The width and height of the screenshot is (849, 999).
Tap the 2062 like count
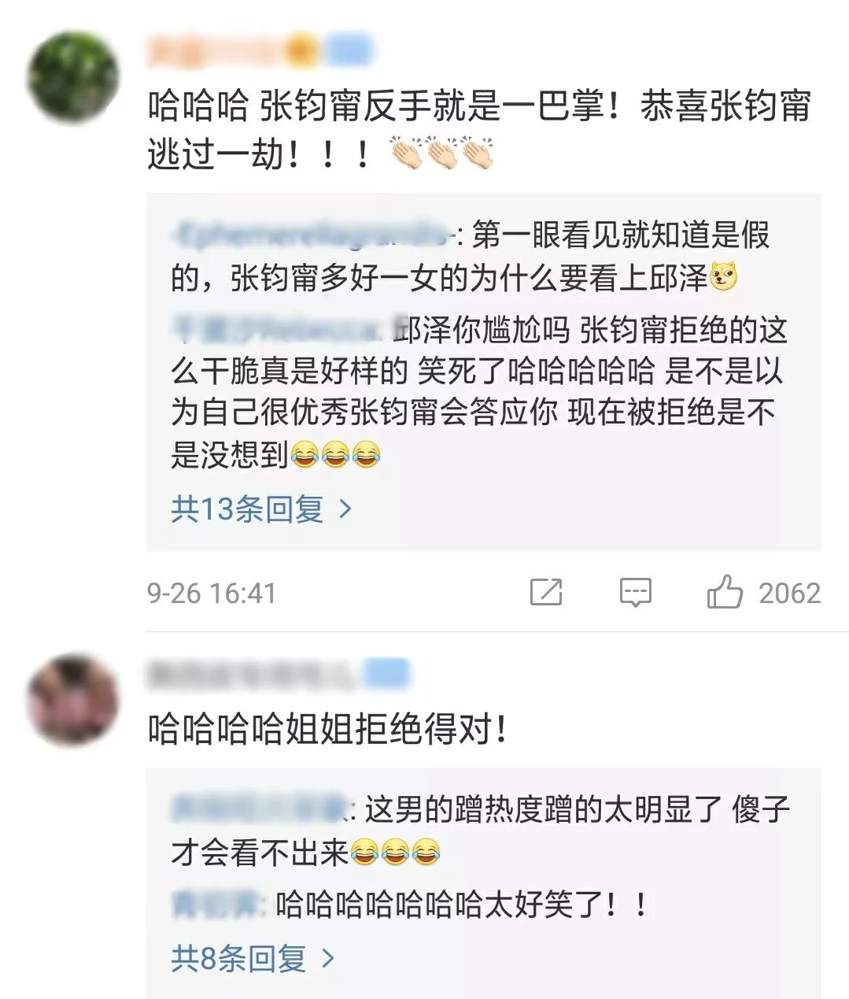(x=789, y=593)
